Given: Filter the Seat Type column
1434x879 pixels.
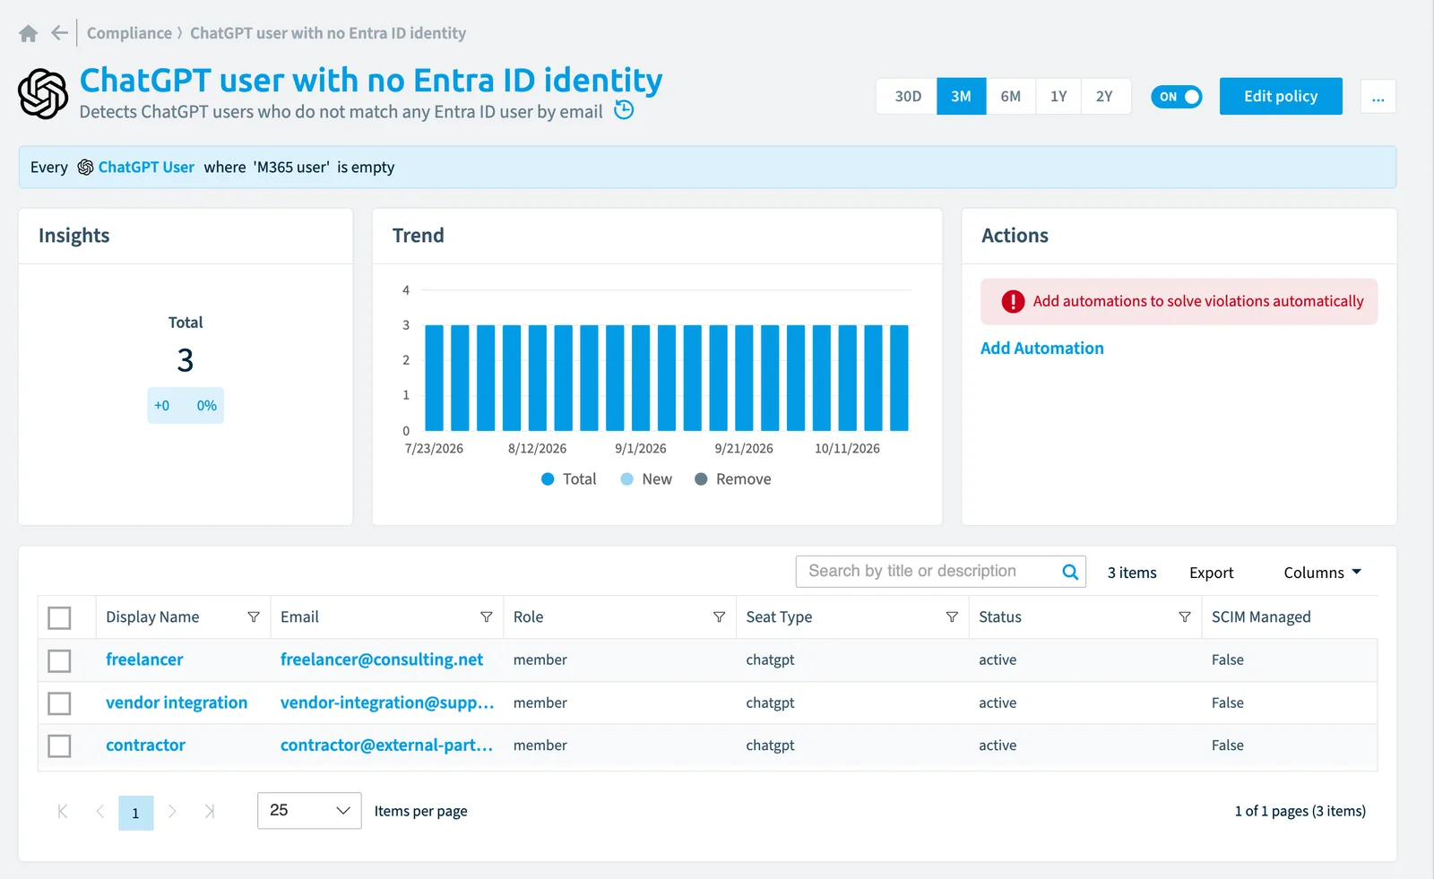Looking at the screenshot, I should [x=952, y=617].
